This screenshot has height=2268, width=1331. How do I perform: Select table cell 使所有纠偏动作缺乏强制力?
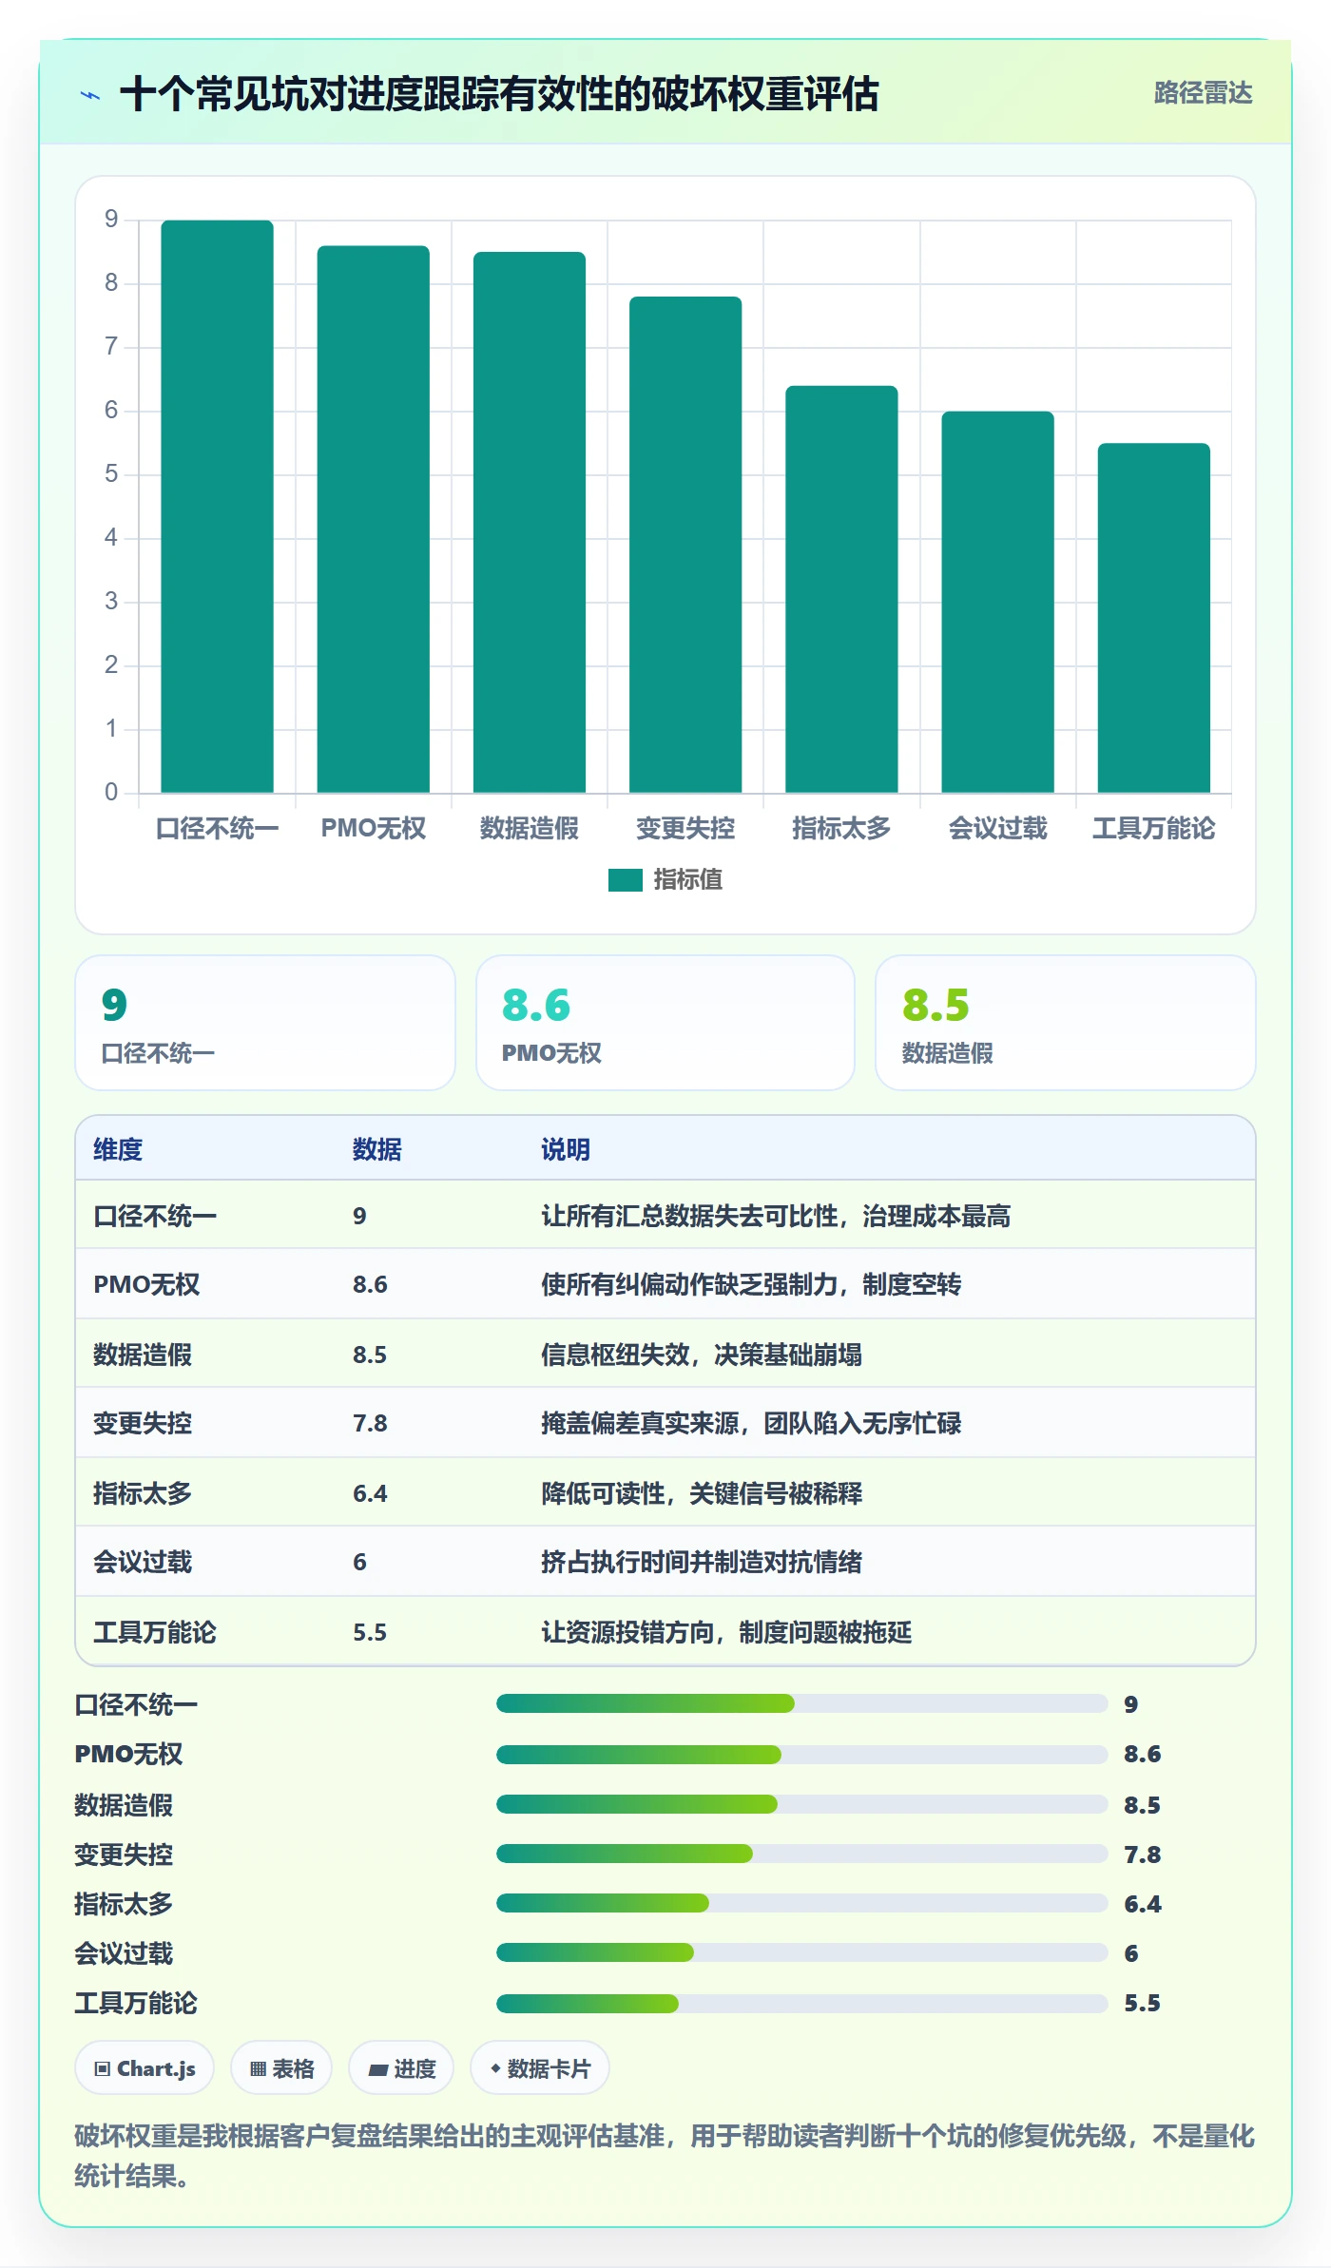(x=689, y=1284)
